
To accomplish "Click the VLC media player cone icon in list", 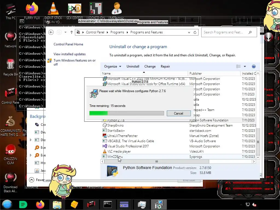I will click(x=105, y=151).
